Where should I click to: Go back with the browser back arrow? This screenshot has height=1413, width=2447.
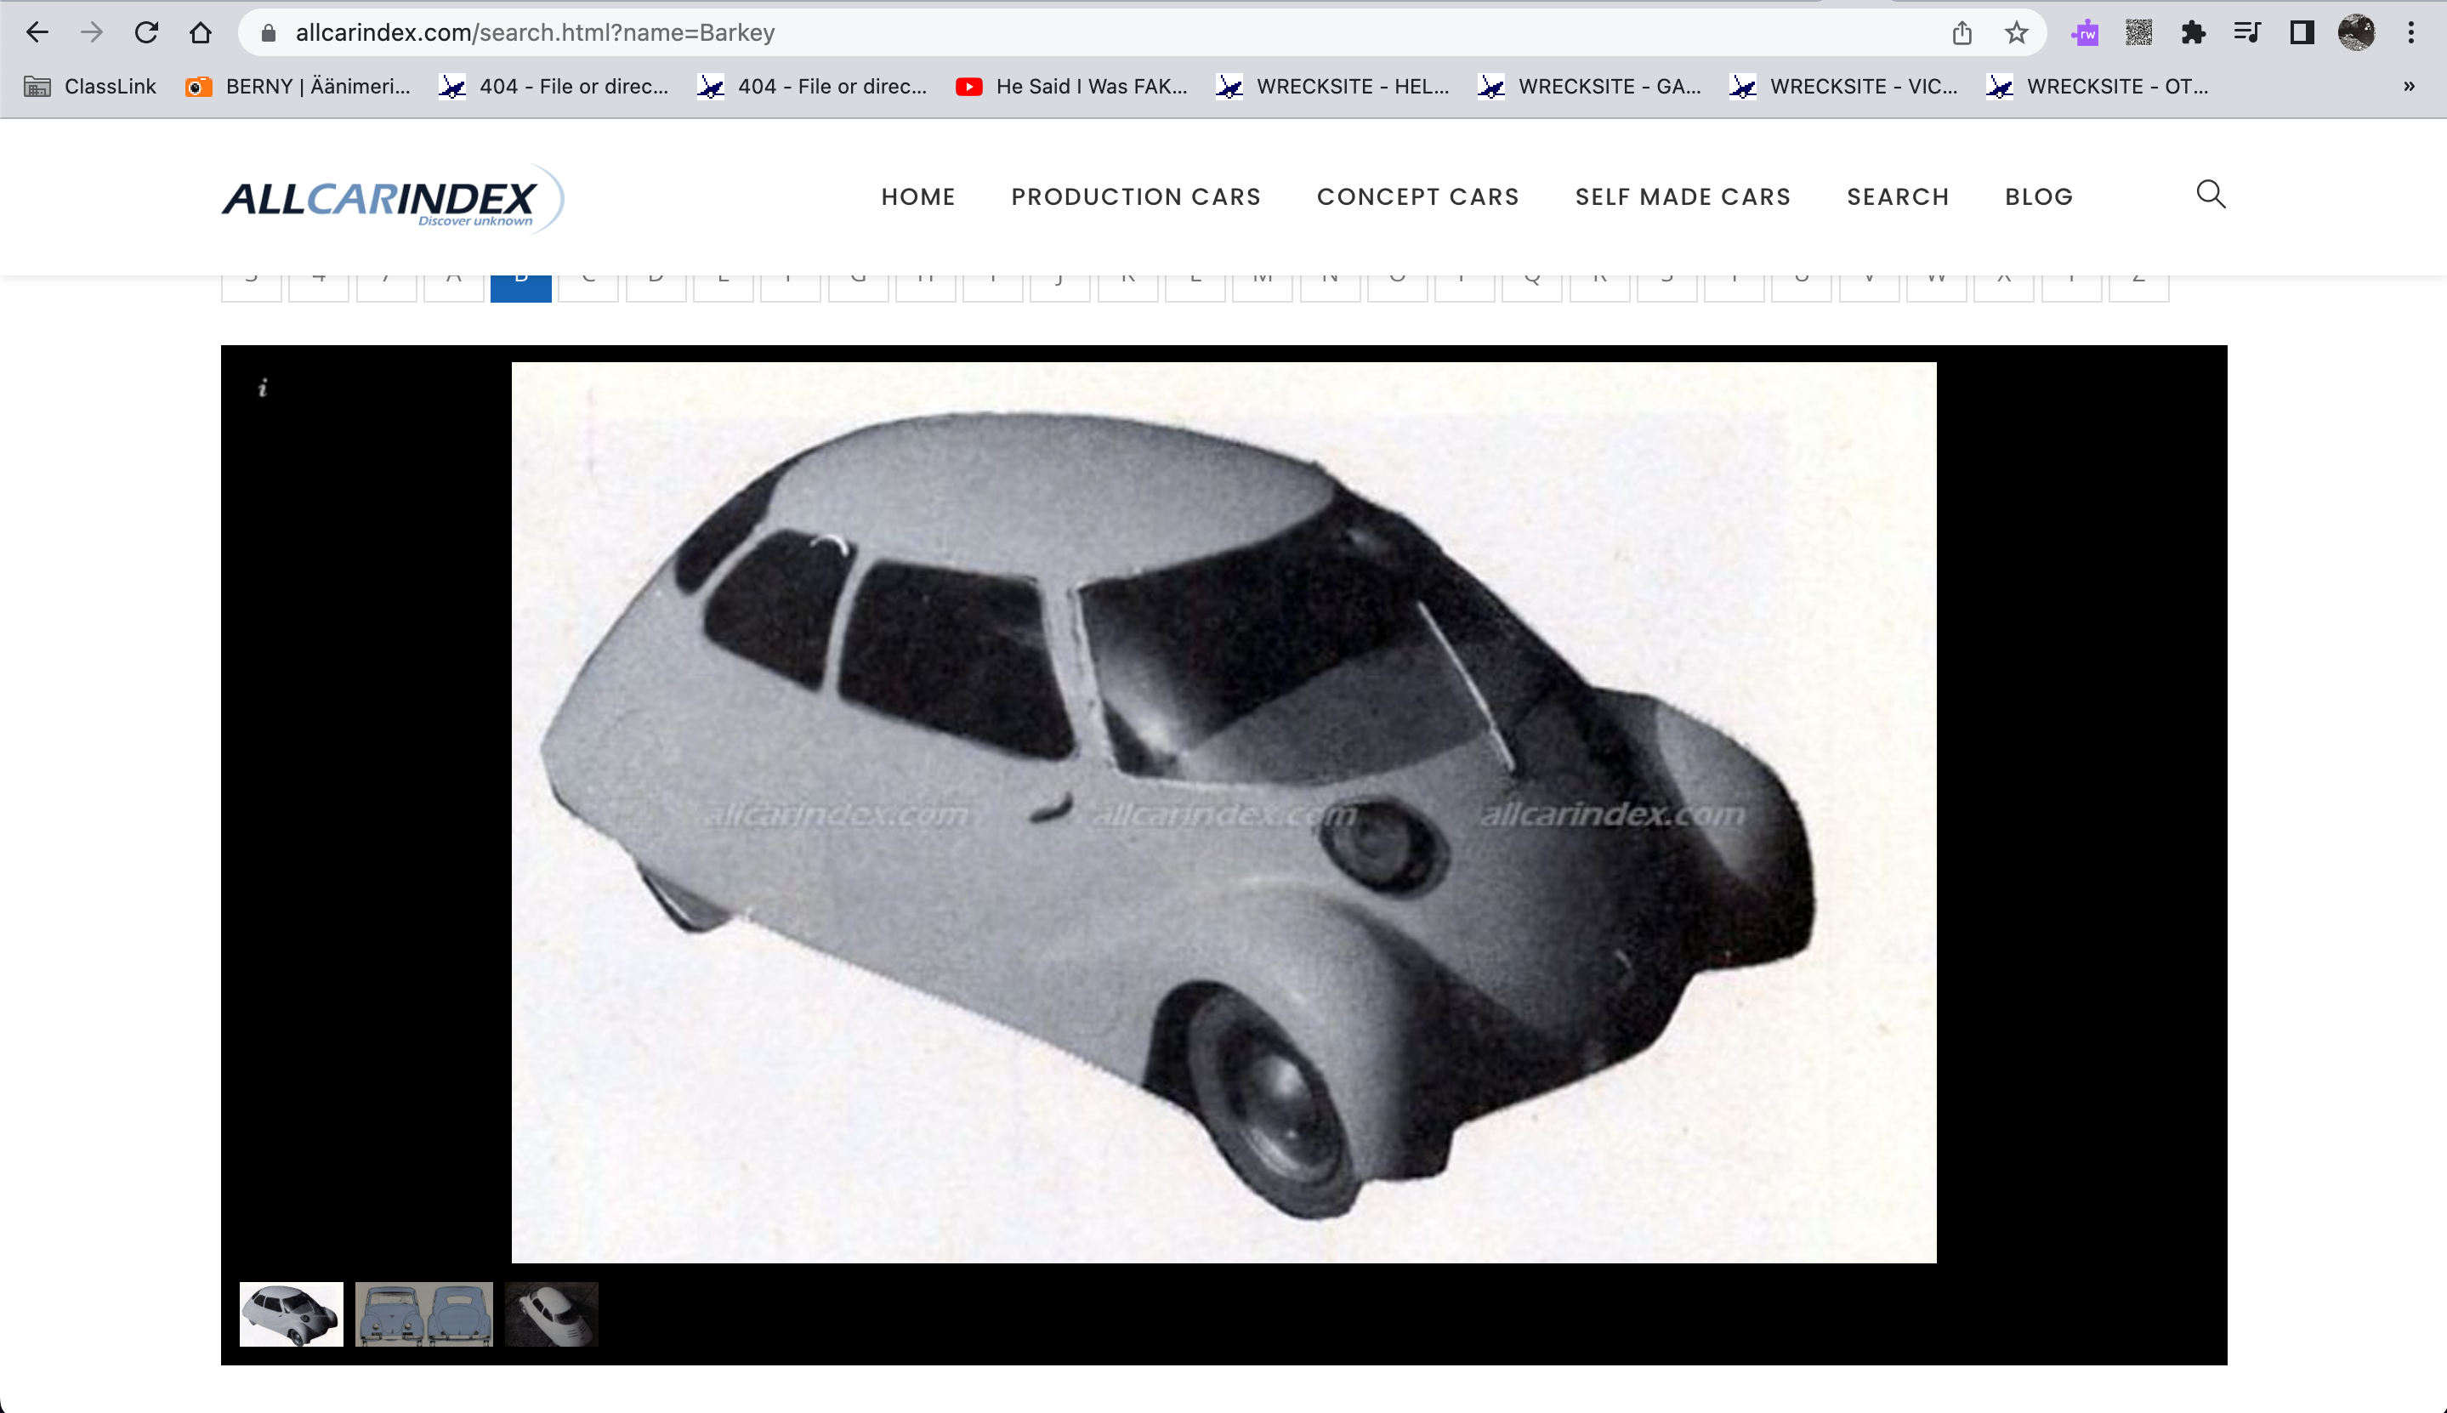pos(37,33)
